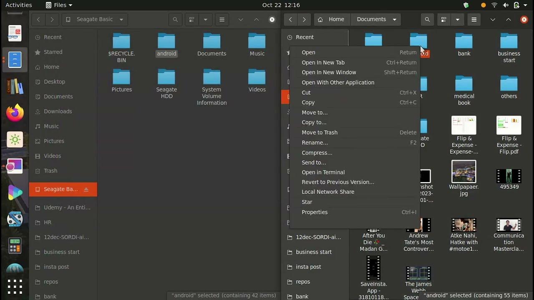Expand the Seagate Basic path dropdown
The height and width of the screenshot is (300, 534).
pyautogui.click(x=121, y=19)
